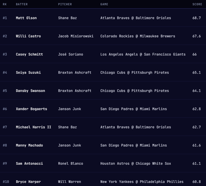This screenshot has width=206, height=186.
Task: Click pitcher Shane Baz in row #1
Action: coord(67,18)
